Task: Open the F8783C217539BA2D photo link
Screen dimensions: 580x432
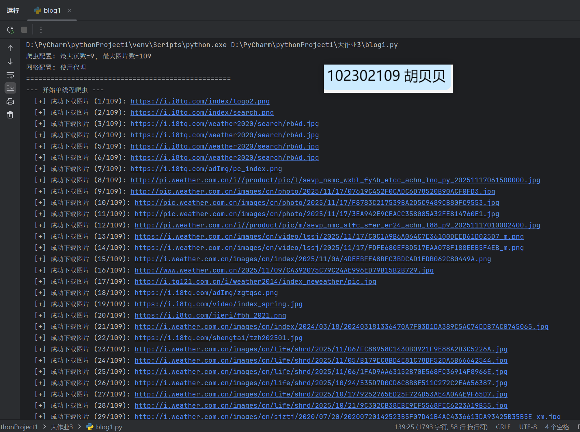Action: 317,203
